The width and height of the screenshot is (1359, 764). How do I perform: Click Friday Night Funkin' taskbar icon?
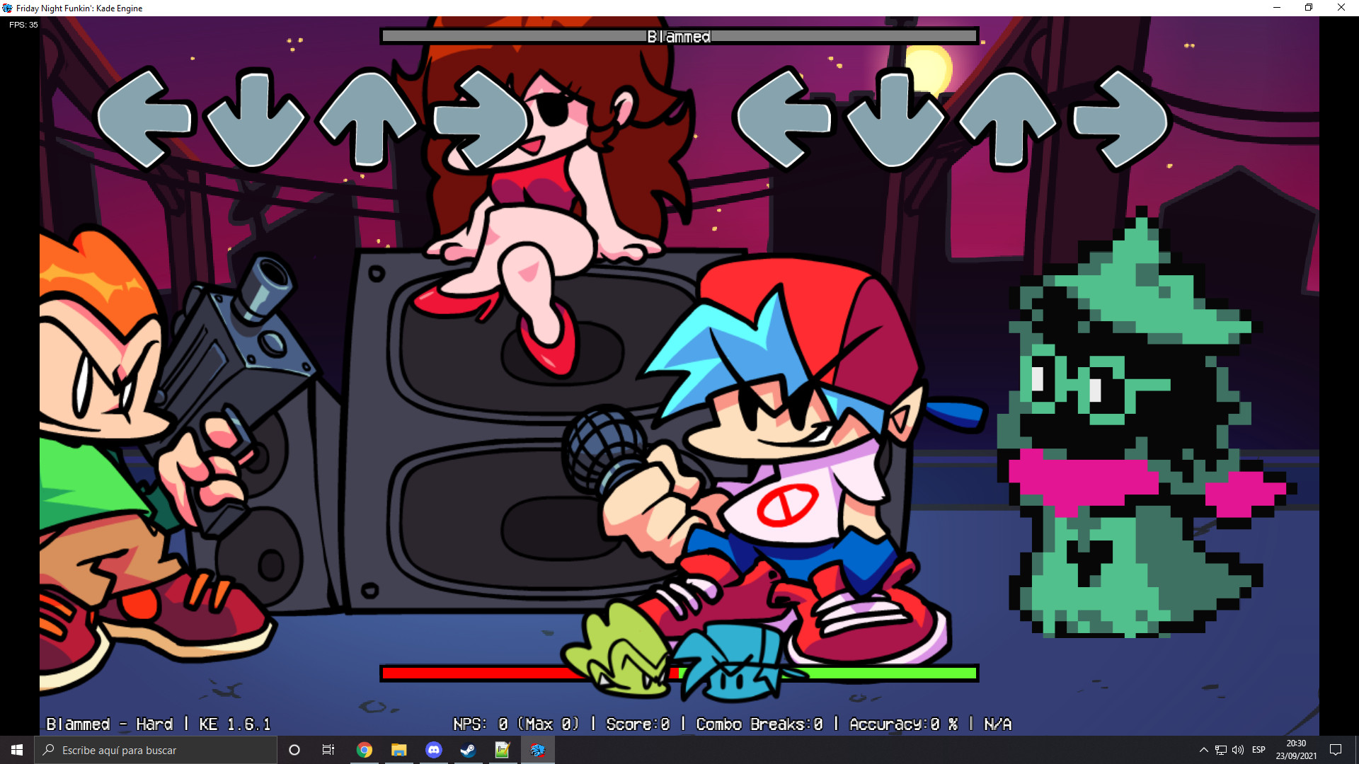(537, 750)
